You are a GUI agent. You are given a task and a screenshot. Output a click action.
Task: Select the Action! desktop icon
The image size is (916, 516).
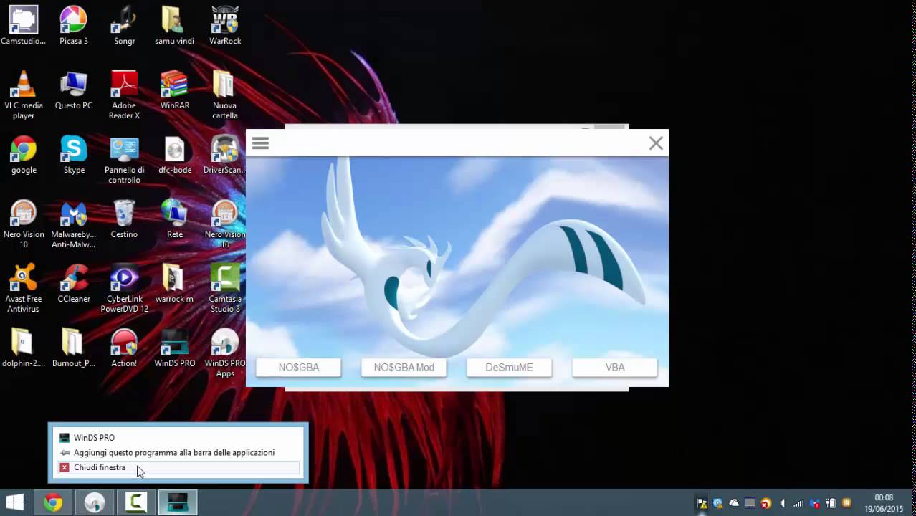(x=124, y=348)
